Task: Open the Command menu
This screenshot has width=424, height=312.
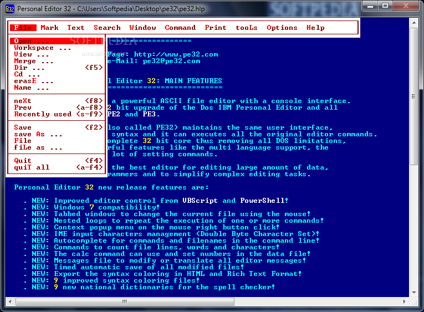Action: [x=180, y=28]
